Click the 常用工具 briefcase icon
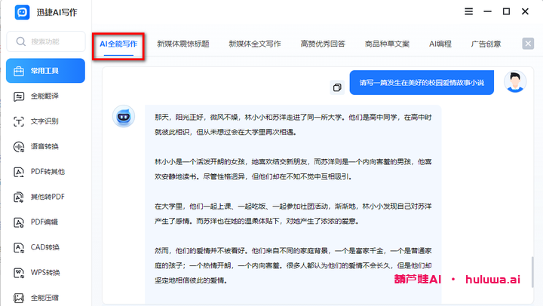The image size is (543, 306). click(19, 71)
